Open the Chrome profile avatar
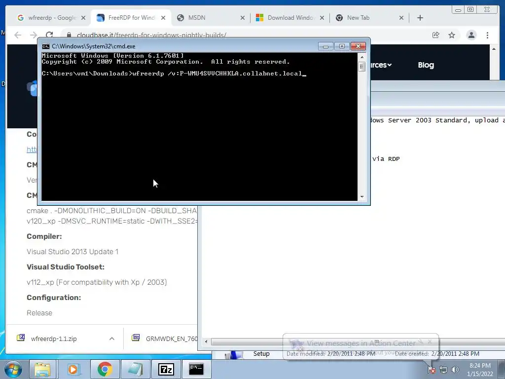Screen dimensions: 505x379 tap(471, 35)
